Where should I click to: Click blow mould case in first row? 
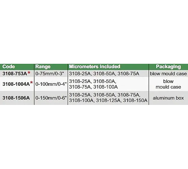coord(168,74)
